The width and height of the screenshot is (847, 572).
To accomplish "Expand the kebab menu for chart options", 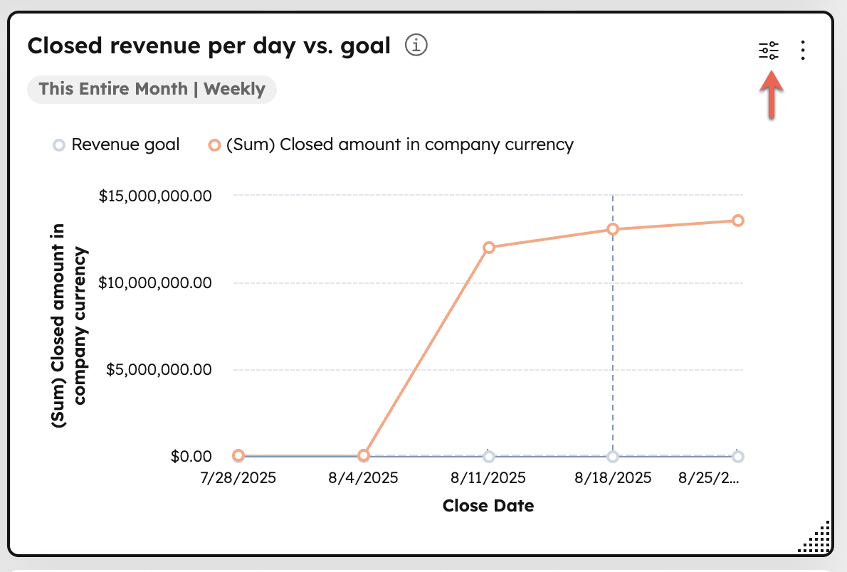I will [x=803, y=50].
